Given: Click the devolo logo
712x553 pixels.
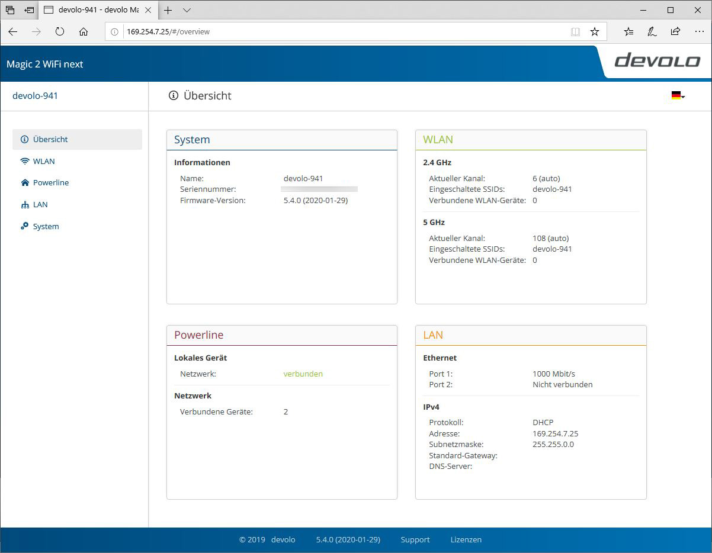Looking at the screenshot, I should (657, 60).
